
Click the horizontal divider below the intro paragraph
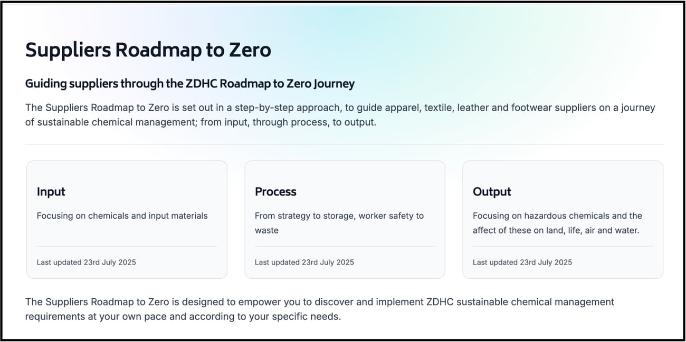[345, 144]
